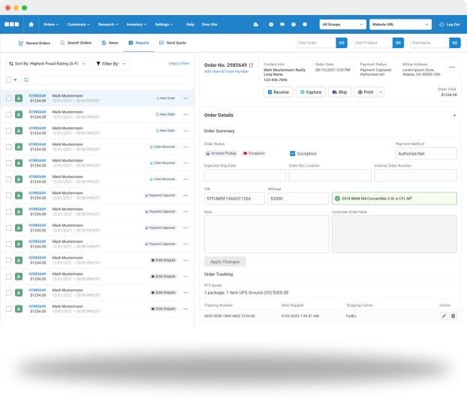Click GO next to Find Product
The width and height of the screenshot is (467, 399).
pyautogui.click(x=398, y=43)
